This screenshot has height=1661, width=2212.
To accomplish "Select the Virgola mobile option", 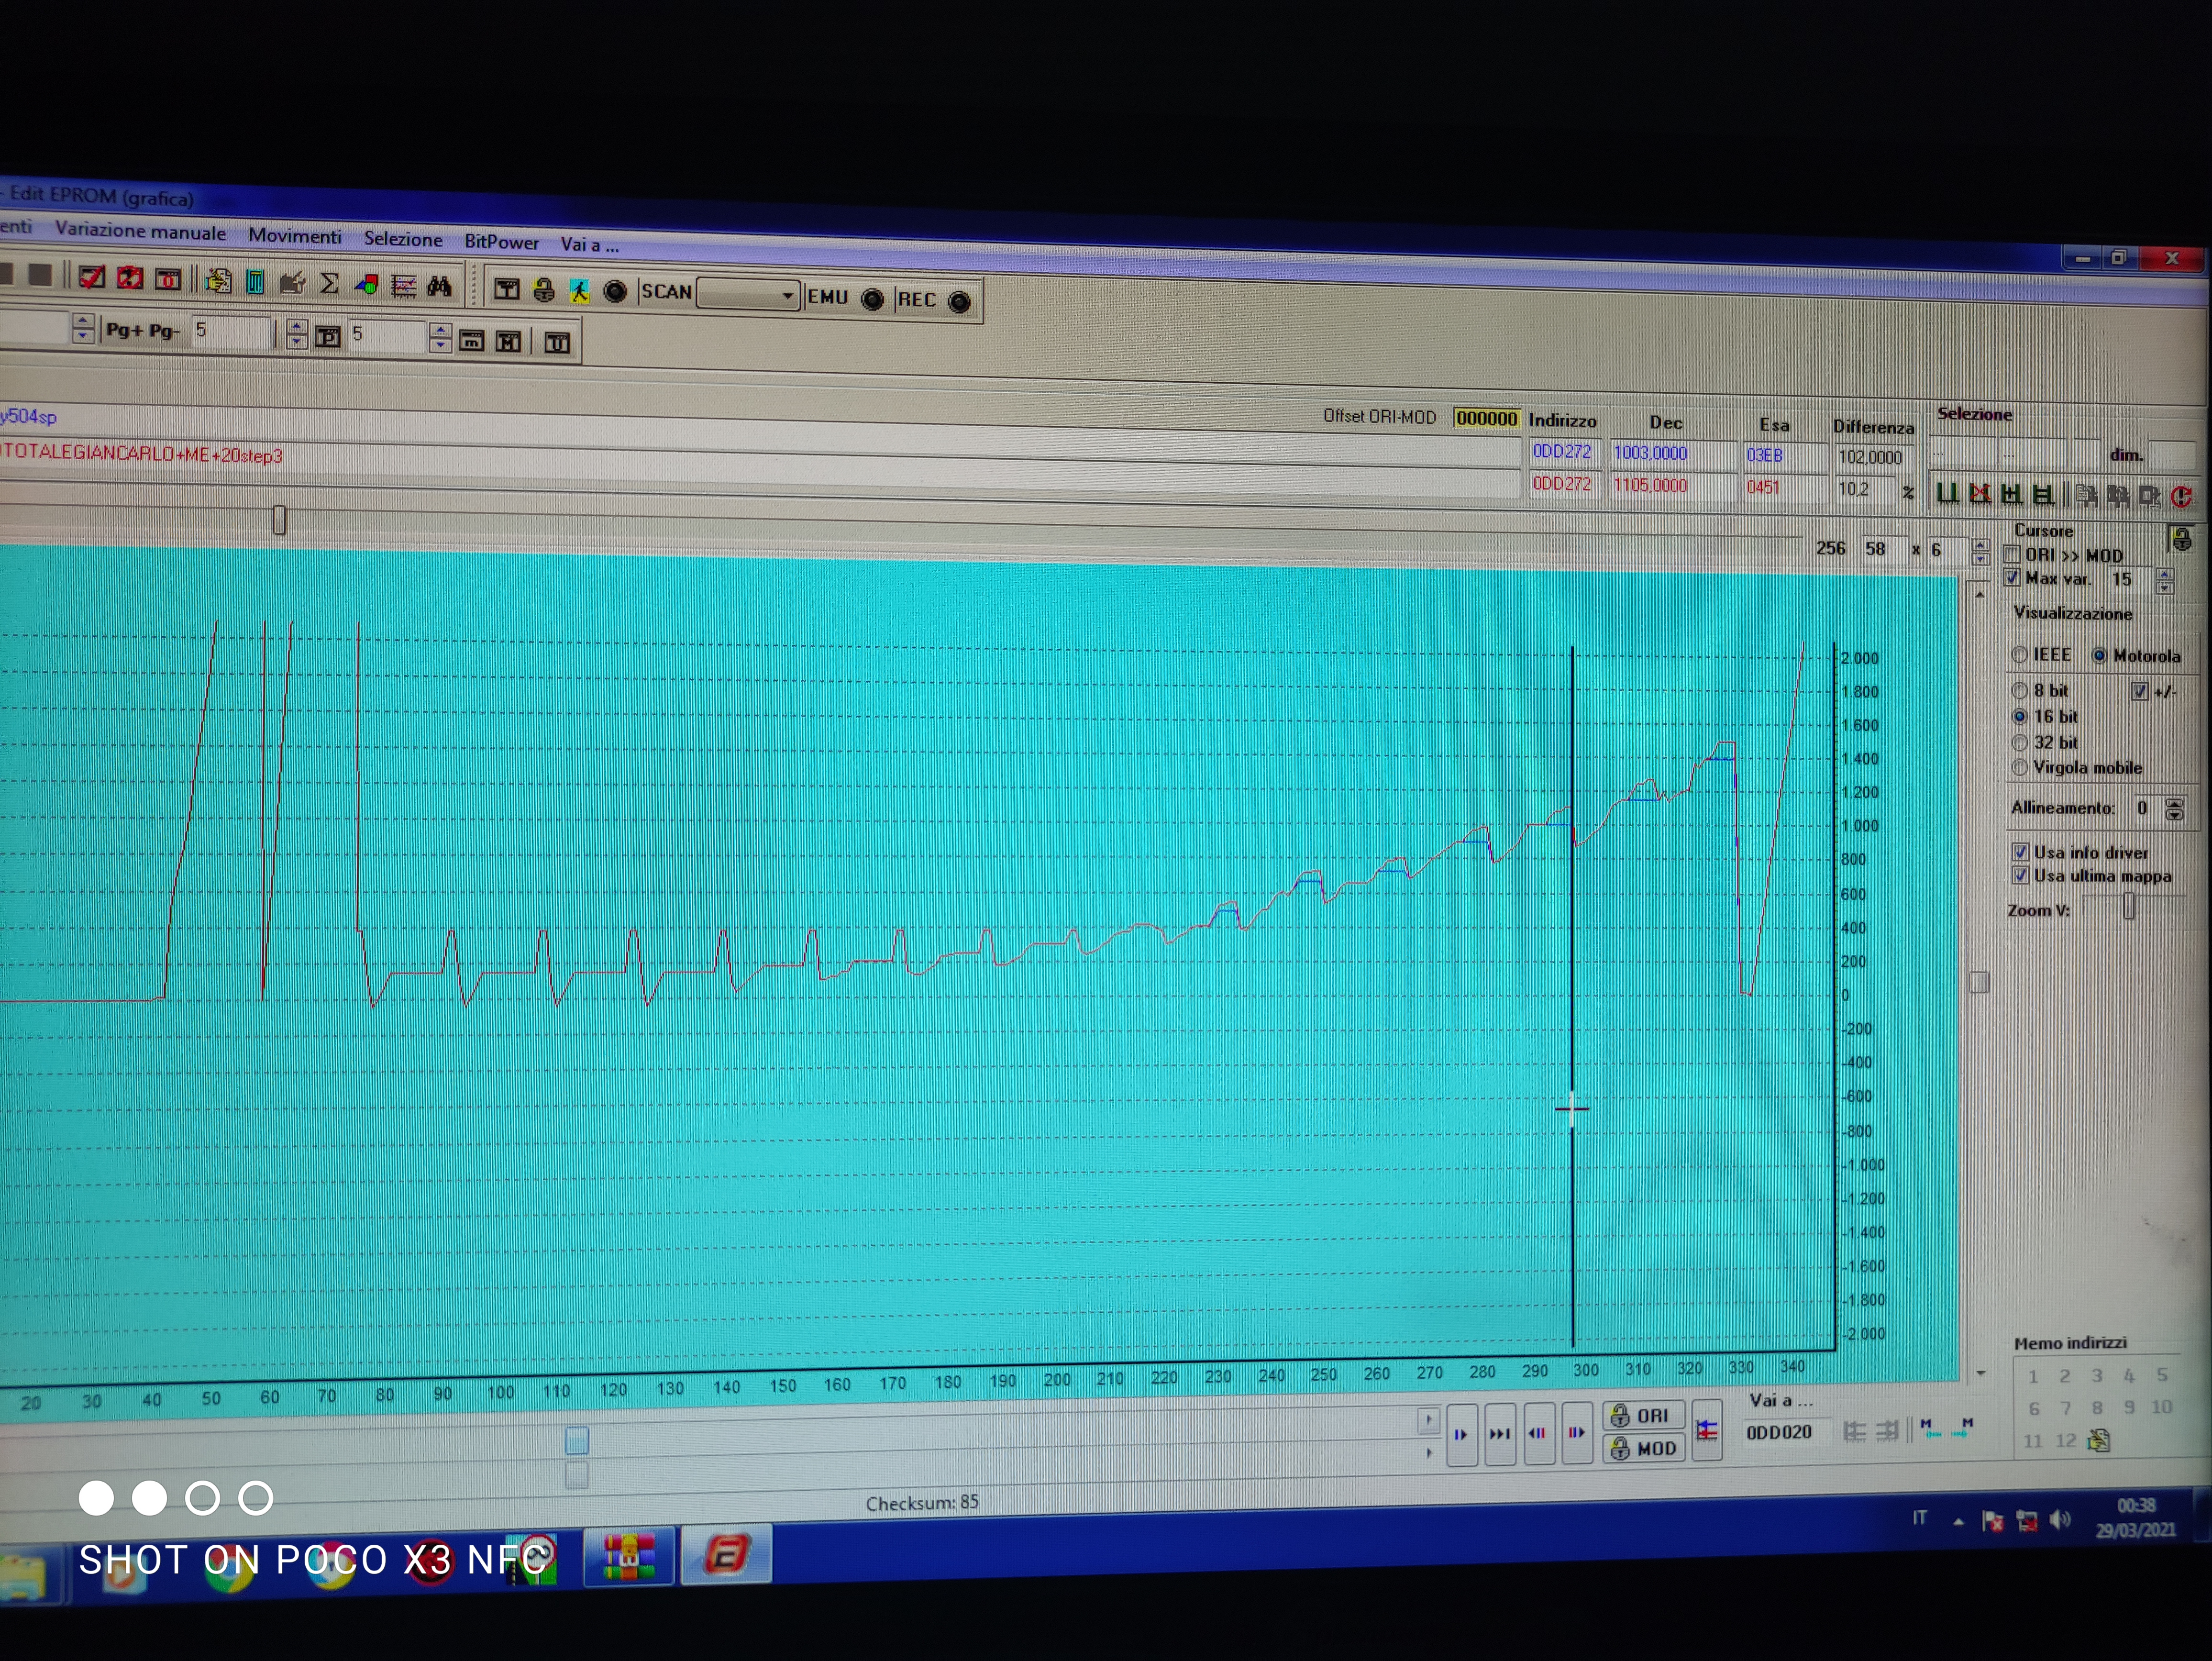I will point(2019,768).
